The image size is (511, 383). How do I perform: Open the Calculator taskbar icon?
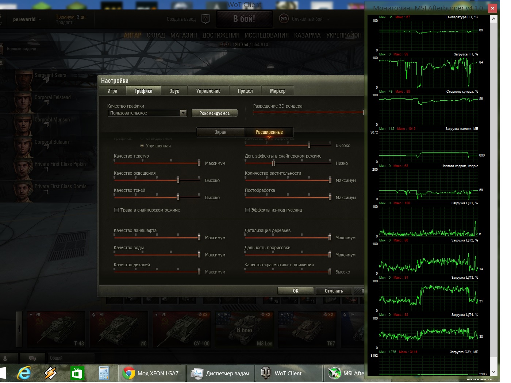click(104, 373)
